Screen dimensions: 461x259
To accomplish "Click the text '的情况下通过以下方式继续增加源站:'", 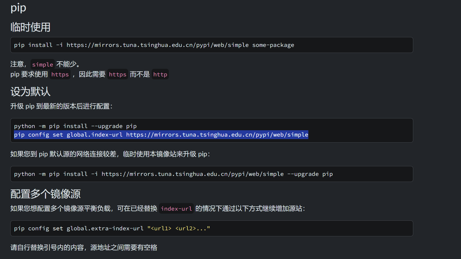I will click(250, 209).
